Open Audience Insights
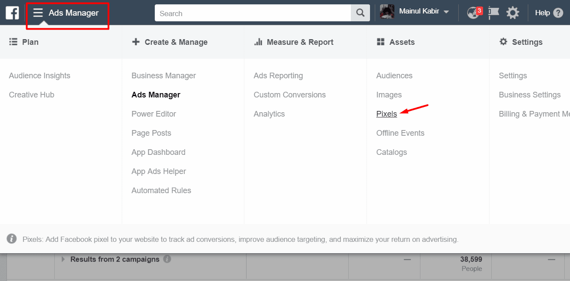570x281 pixels. 40,76
